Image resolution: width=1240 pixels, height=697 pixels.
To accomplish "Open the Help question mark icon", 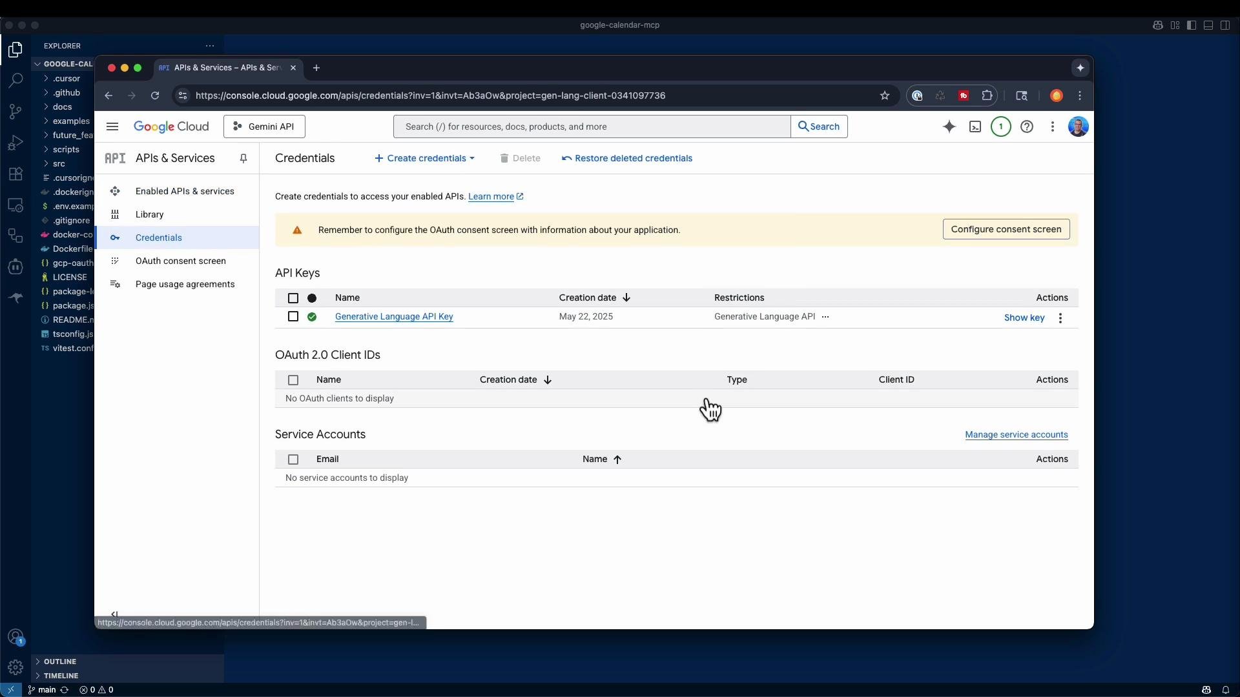I will point(1027,126).
